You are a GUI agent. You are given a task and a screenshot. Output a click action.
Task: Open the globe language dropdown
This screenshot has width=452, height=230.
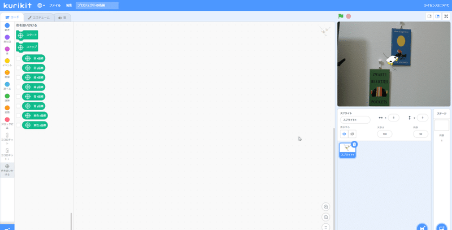click(41, 6)
